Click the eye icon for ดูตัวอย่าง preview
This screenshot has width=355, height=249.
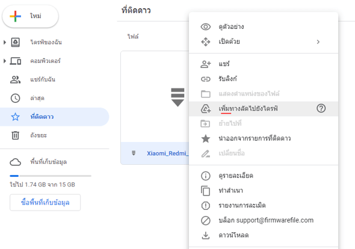pos(206,26)
